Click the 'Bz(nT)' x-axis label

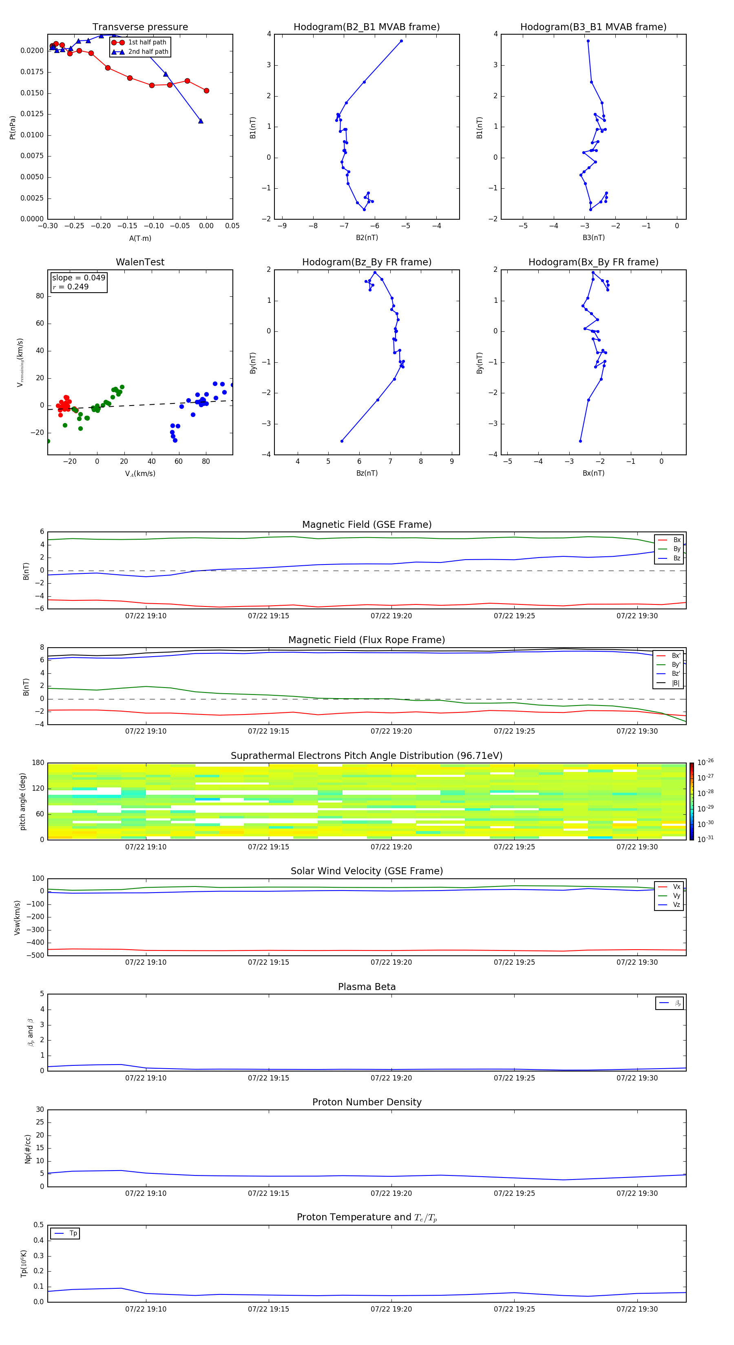tap(367, 473)
